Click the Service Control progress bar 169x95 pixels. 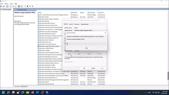[86, 44]
